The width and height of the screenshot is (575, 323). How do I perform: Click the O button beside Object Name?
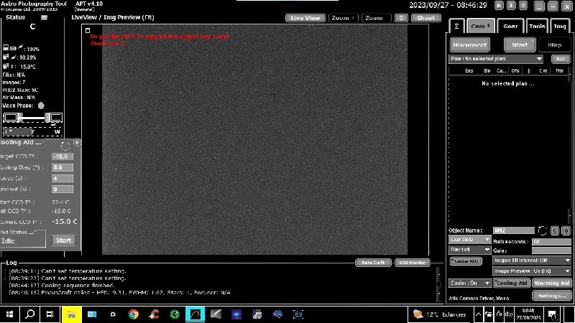click(x=566, y=230)
